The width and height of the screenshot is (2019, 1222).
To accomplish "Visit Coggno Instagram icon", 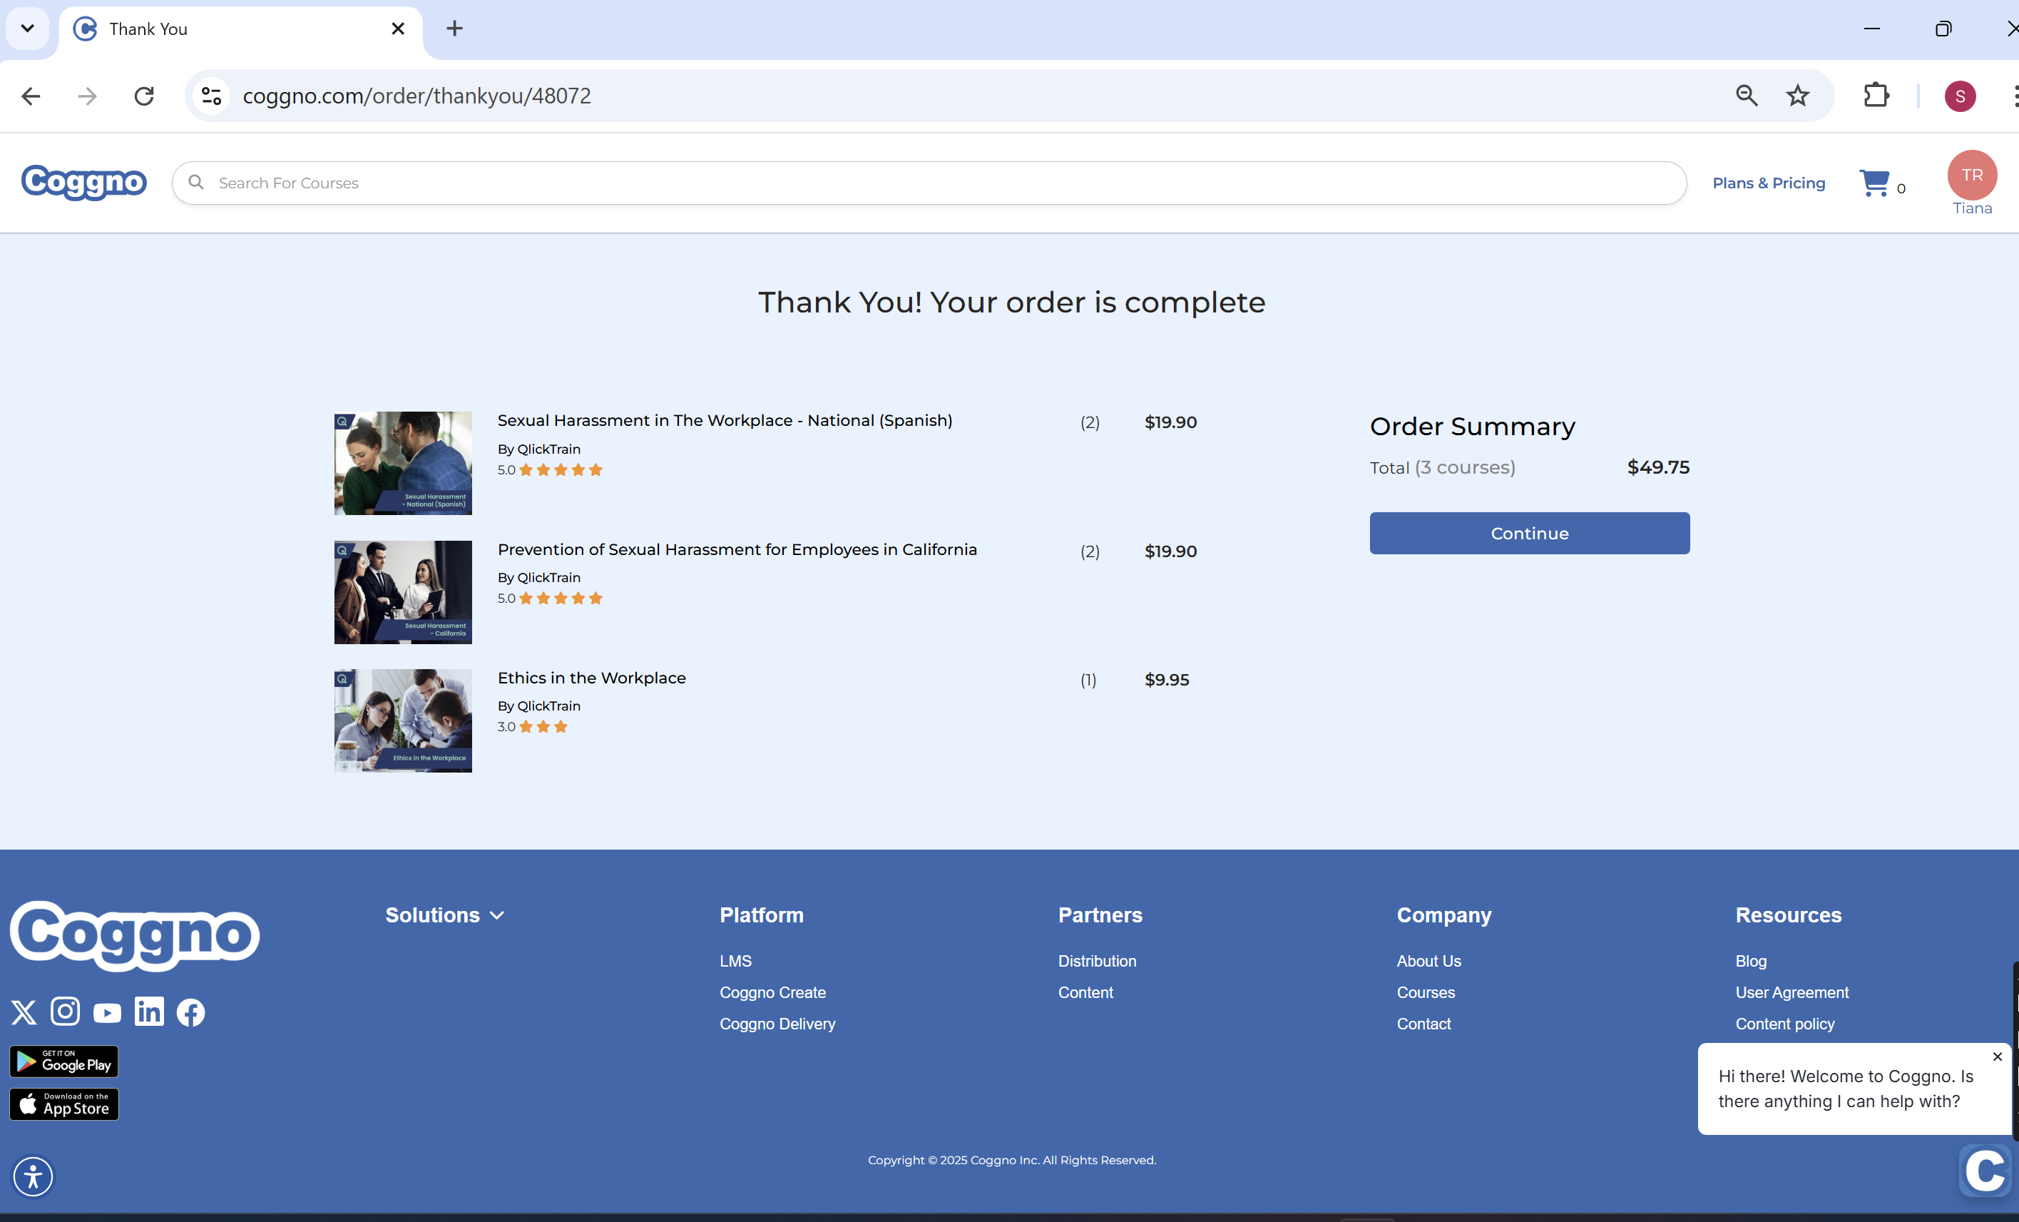I will pos(66,1012).
